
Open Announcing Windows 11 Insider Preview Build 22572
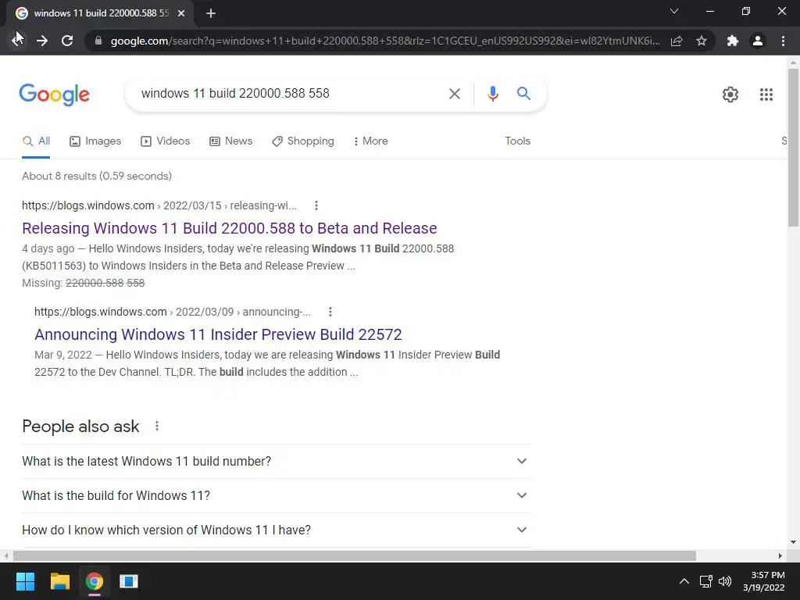click(219, 334)
